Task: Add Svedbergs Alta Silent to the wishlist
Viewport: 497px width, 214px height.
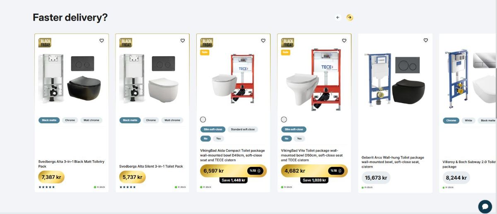Action: point(183,41)
